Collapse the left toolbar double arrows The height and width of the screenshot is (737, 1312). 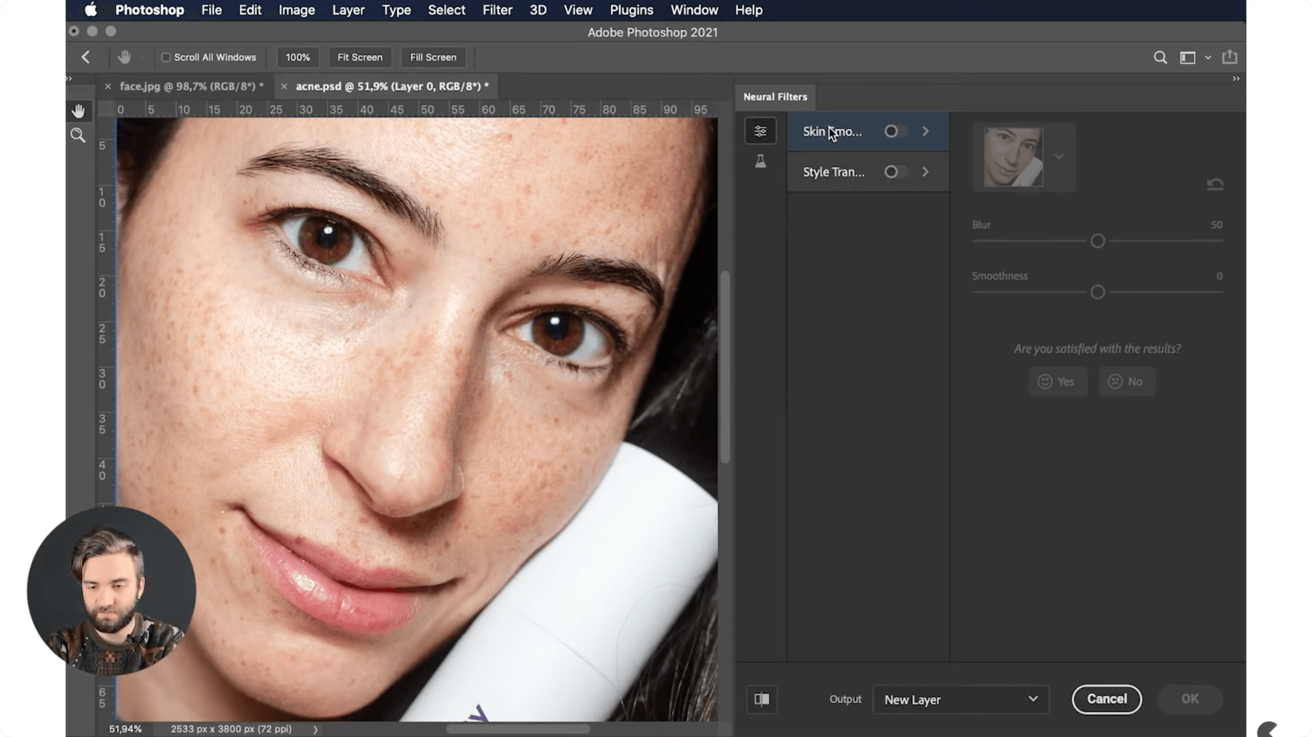(x=69, y=79)
